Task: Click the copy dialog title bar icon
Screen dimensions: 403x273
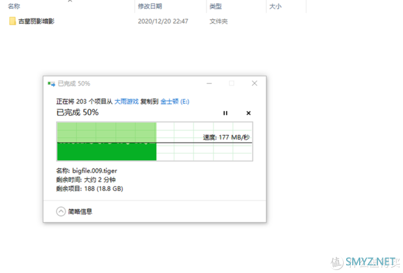Action: (51, 84)
